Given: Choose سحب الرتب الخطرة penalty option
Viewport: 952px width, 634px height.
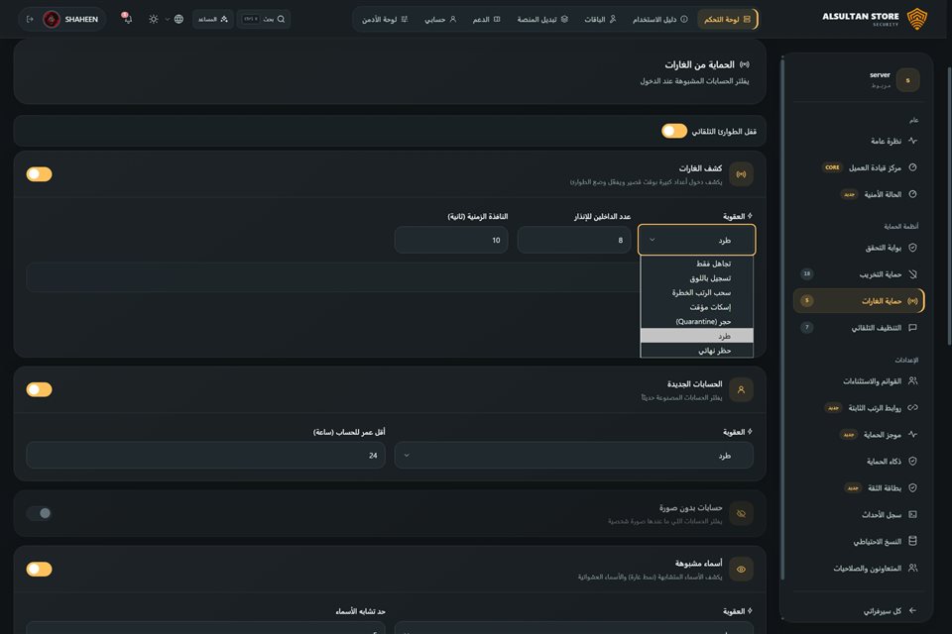Looking at the screenshot, I should point(696,292).
